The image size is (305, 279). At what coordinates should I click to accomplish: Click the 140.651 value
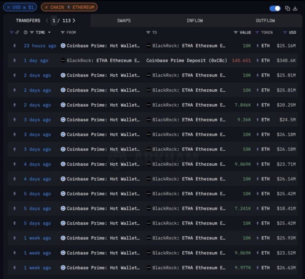coord(241,60)
